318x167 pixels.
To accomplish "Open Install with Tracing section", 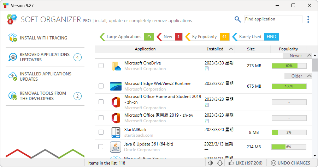I will 45,38.
